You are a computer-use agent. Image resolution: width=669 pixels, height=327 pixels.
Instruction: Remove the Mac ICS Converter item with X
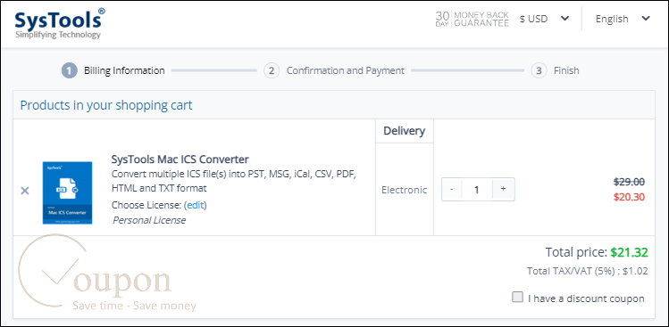25,191
